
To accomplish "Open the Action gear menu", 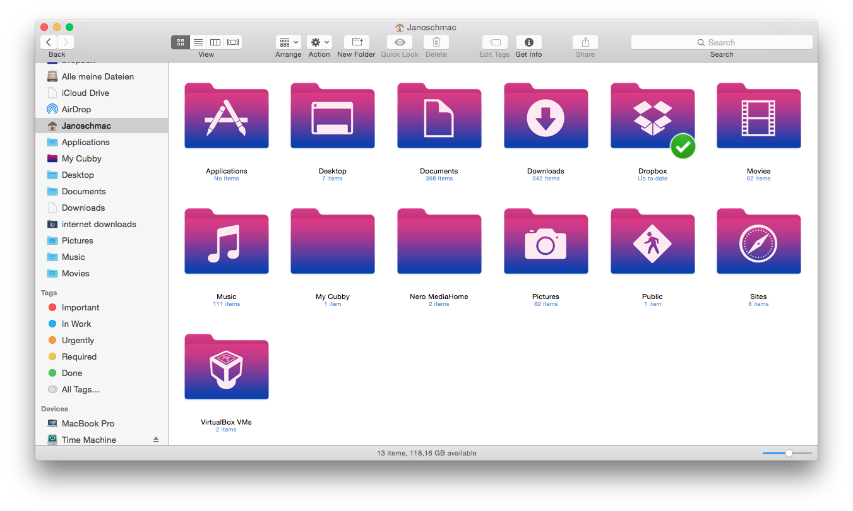I will pyautogui.click(x=319, y=42).
